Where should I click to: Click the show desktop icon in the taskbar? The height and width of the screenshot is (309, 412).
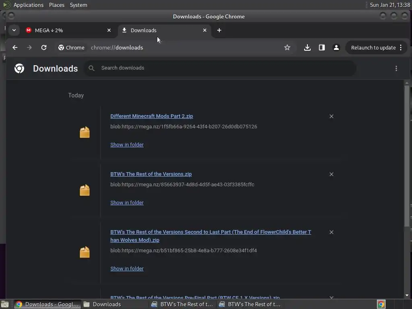coord(5,304)
